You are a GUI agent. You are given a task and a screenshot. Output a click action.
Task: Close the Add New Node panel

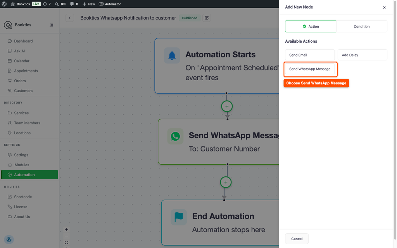(384, 7)
